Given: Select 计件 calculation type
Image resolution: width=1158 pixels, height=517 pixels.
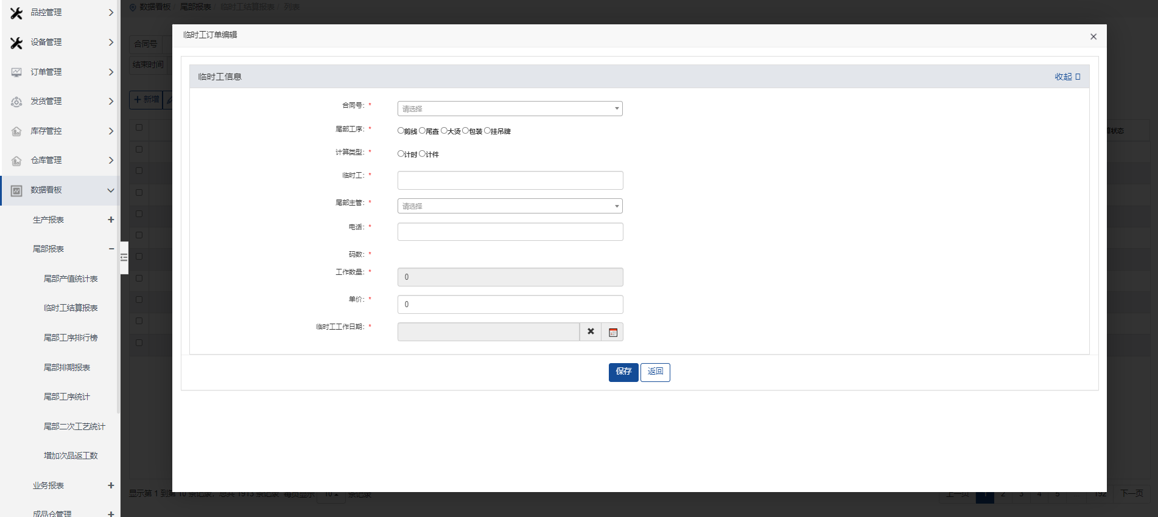Looking at the screenshot, I should (423, 154).
